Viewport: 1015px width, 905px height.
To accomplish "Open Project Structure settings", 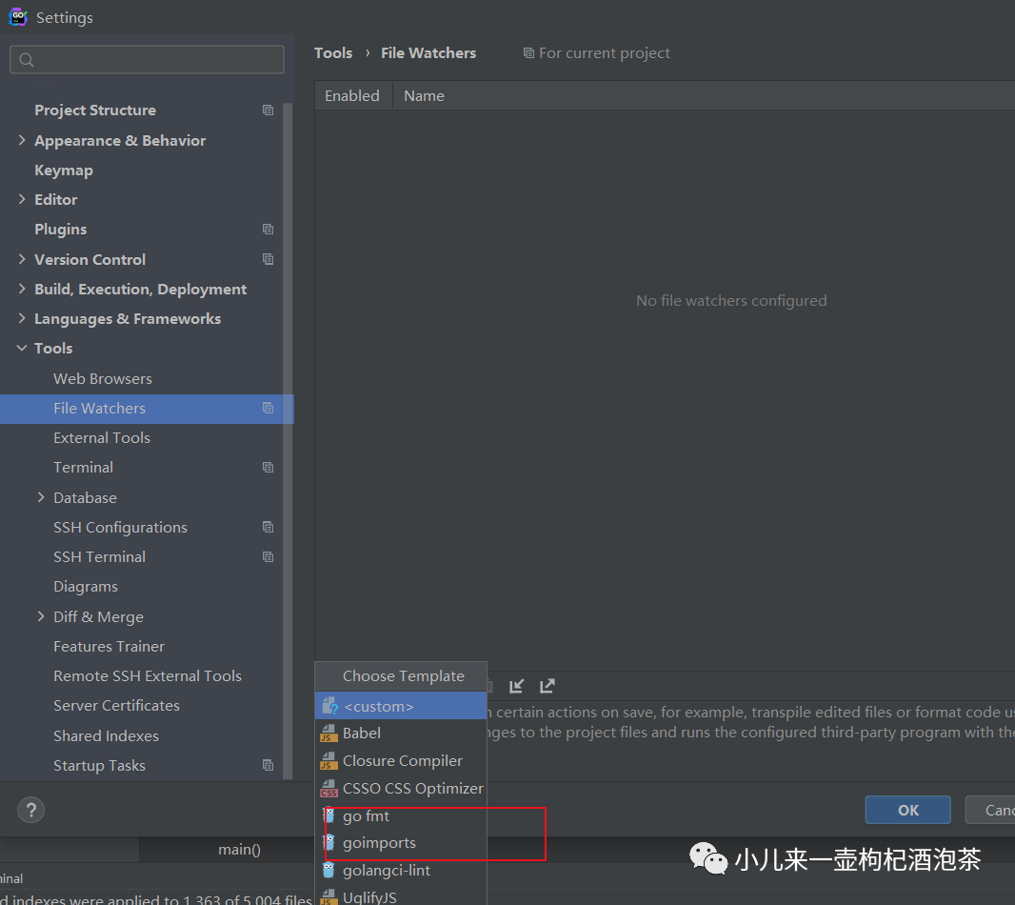I will tap(95, 111).
